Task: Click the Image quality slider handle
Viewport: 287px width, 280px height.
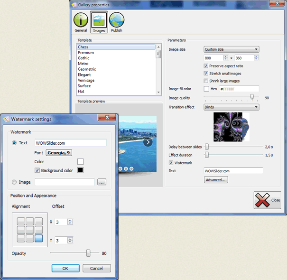Action: click(252, 96)
